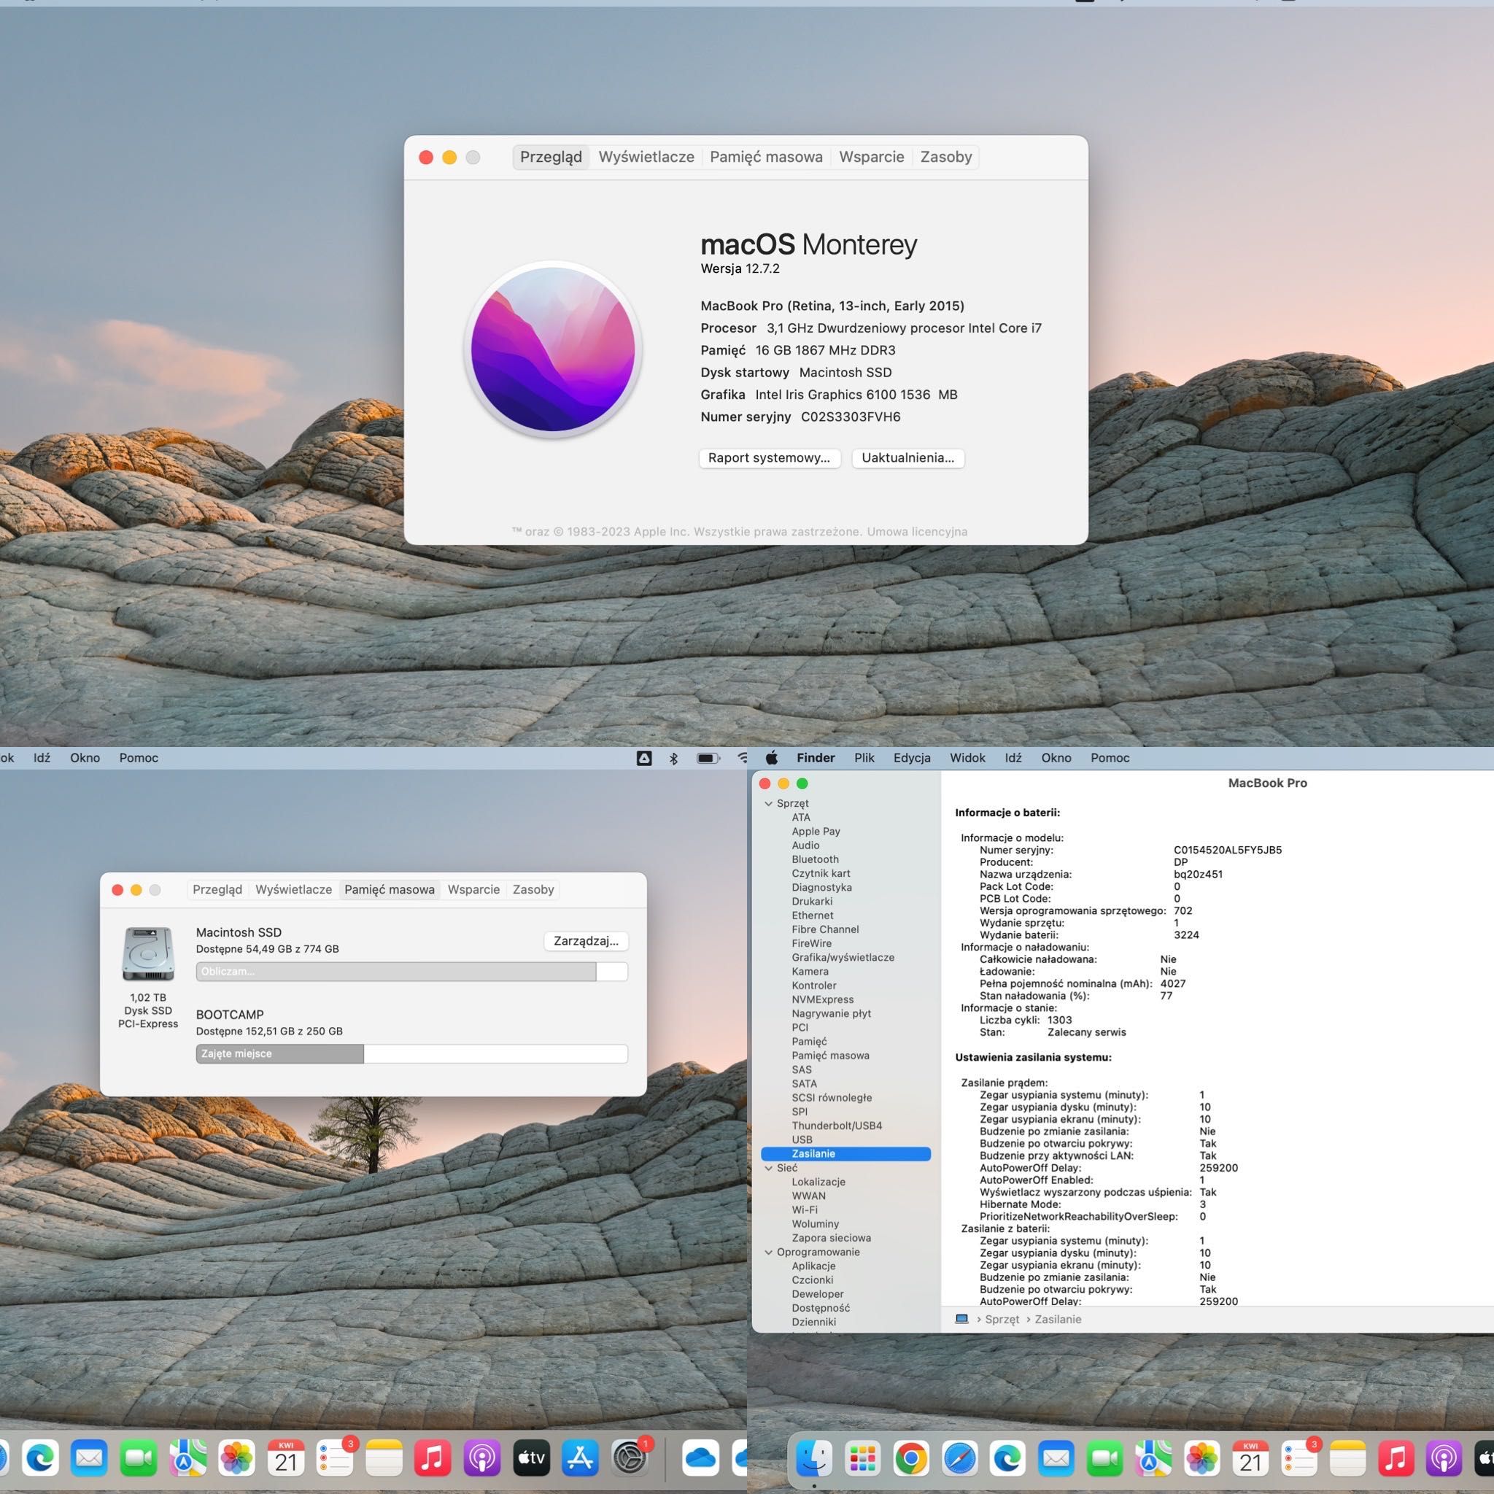Image resolution: width=1494 pixels, height=1494 pixels.
Task: Collapse the Sieć tree section
Action: 769,1168
